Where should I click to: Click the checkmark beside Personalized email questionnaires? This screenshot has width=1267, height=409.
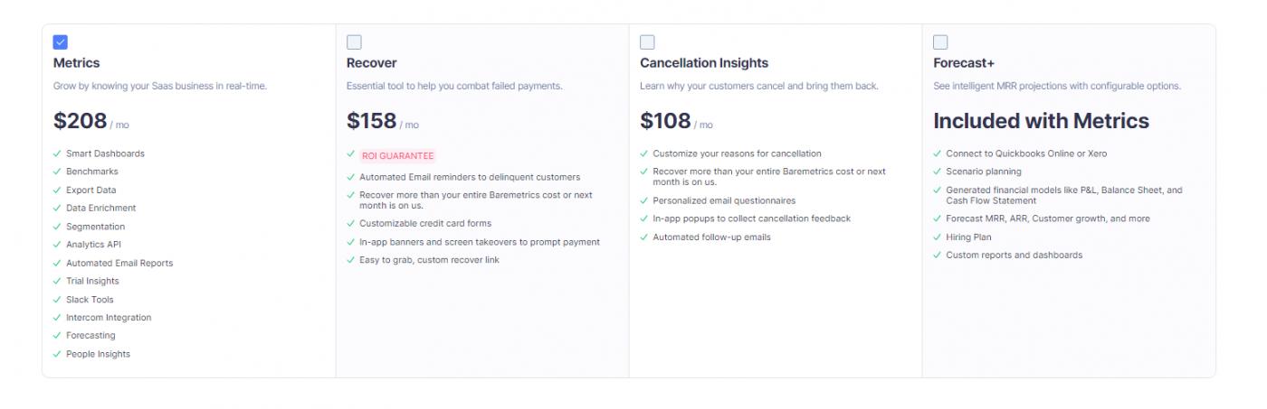click(644, 200)
